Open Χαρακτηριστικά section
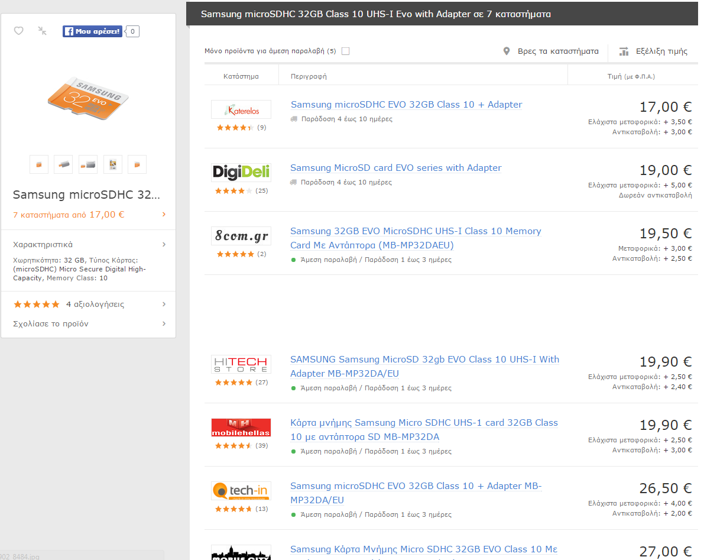 click(43, 245)
